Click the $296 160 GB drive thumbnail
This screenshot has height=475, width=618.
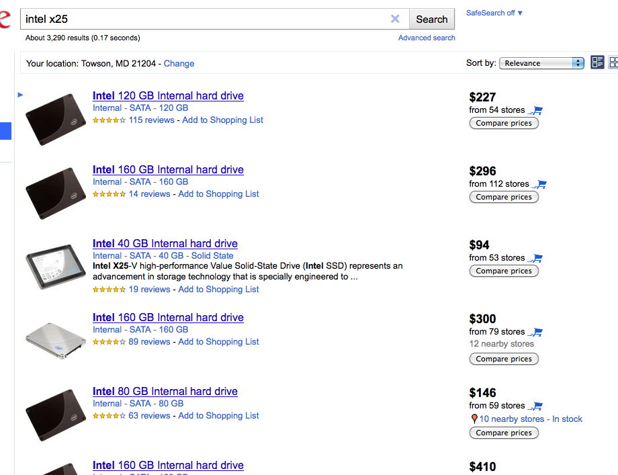pos(56,193)
